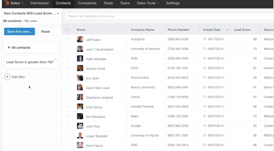
Task: Click Keith Michalak's profile picture
Action: (80, 59)
